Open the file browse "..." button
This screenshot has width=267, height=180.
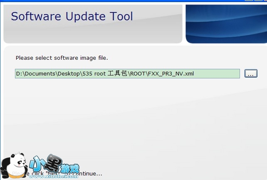click(251, 73)
